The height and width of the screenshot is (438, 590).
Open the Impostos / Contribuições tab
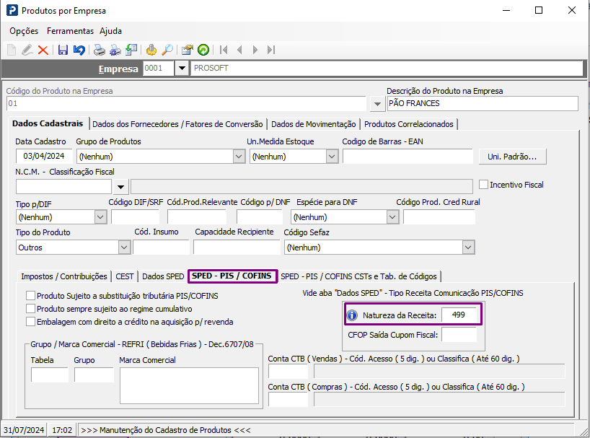pos(64,276)
